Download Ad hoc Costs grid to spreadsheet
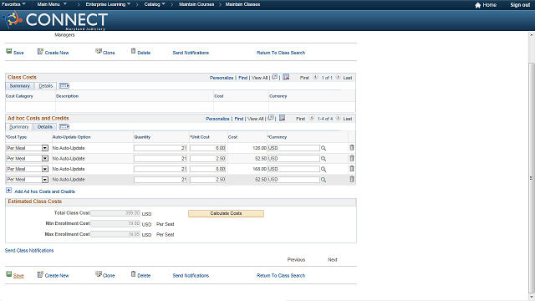 283,118
